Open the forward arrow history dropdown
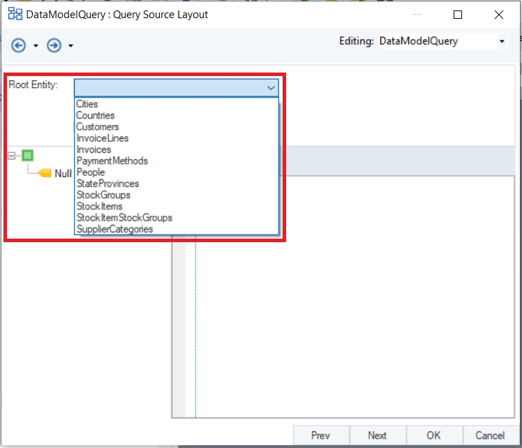Viewport: 522px width, 448px height. click(70, 45)
